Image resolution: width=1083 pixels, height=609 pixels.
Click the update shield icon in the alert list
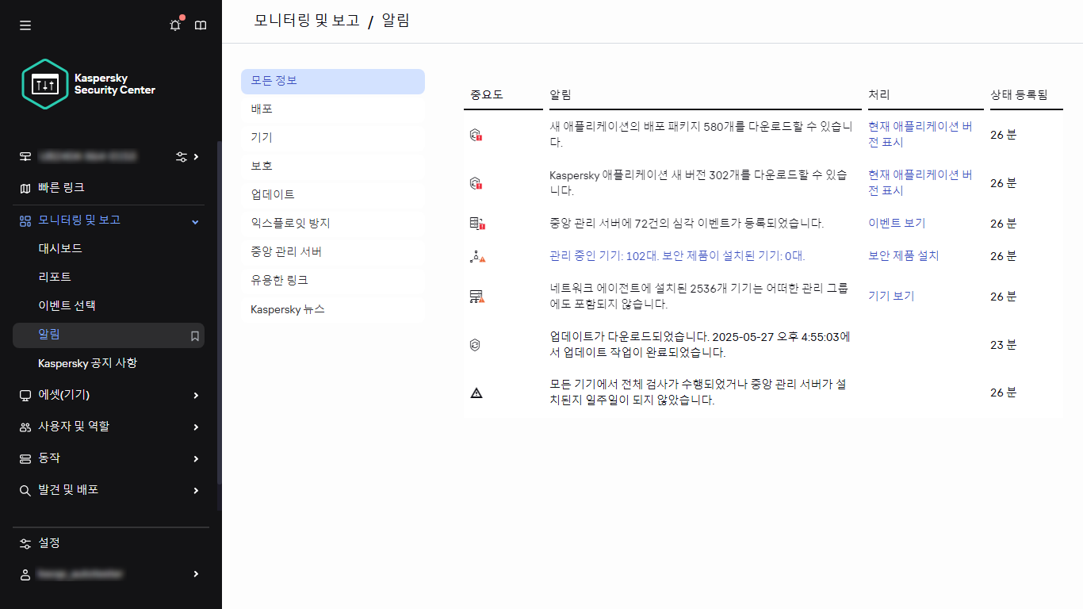click(476, 344)
